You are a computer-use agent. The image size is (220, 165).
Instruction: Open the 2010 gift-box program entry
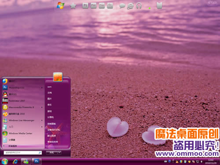point(23,114)
